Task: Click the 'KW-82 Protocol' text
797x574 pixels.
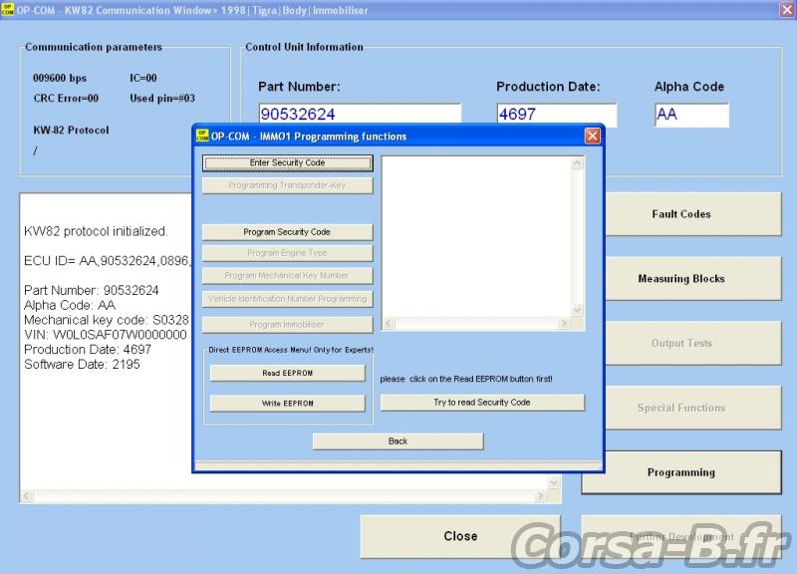Action: 71,131
